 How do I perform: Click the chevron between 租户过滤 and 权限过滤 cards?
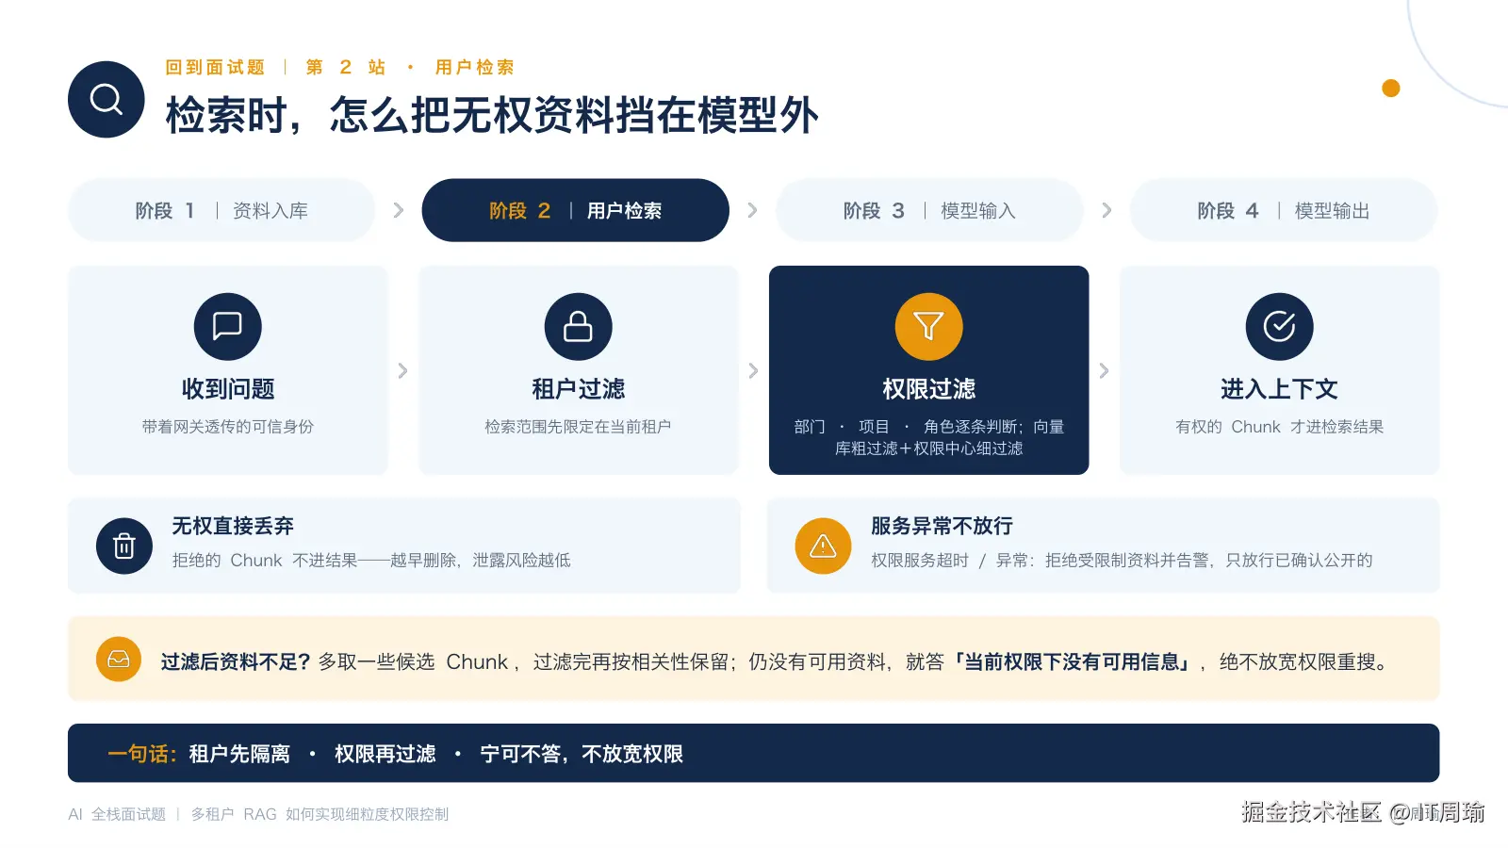[x=753, y=370]
